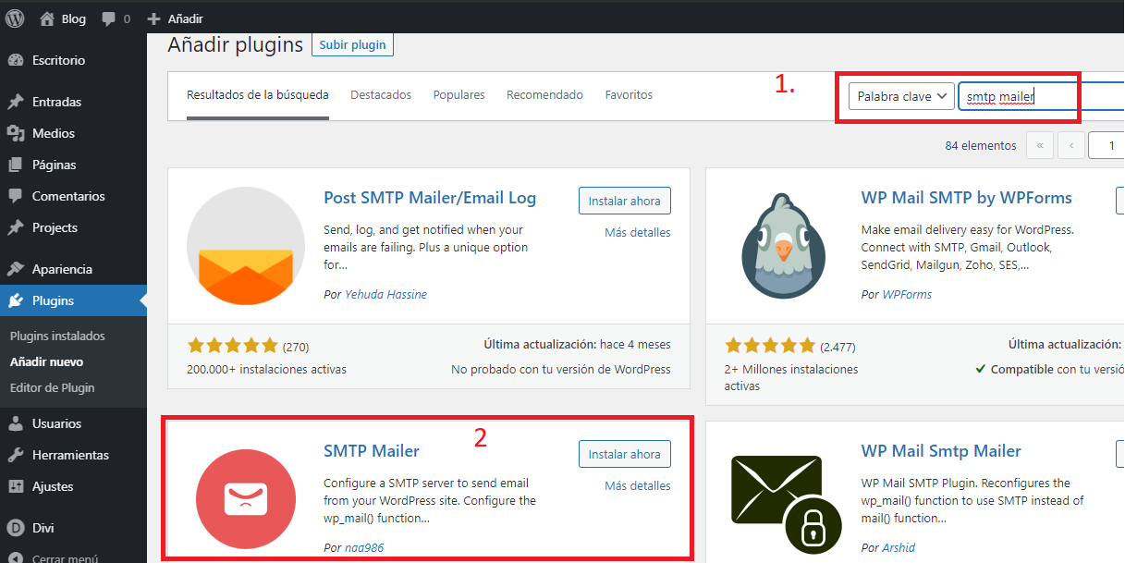This screenshot has height=563, width=1125.
Task: Go to first results page button
Action: tap(1040, 145)
